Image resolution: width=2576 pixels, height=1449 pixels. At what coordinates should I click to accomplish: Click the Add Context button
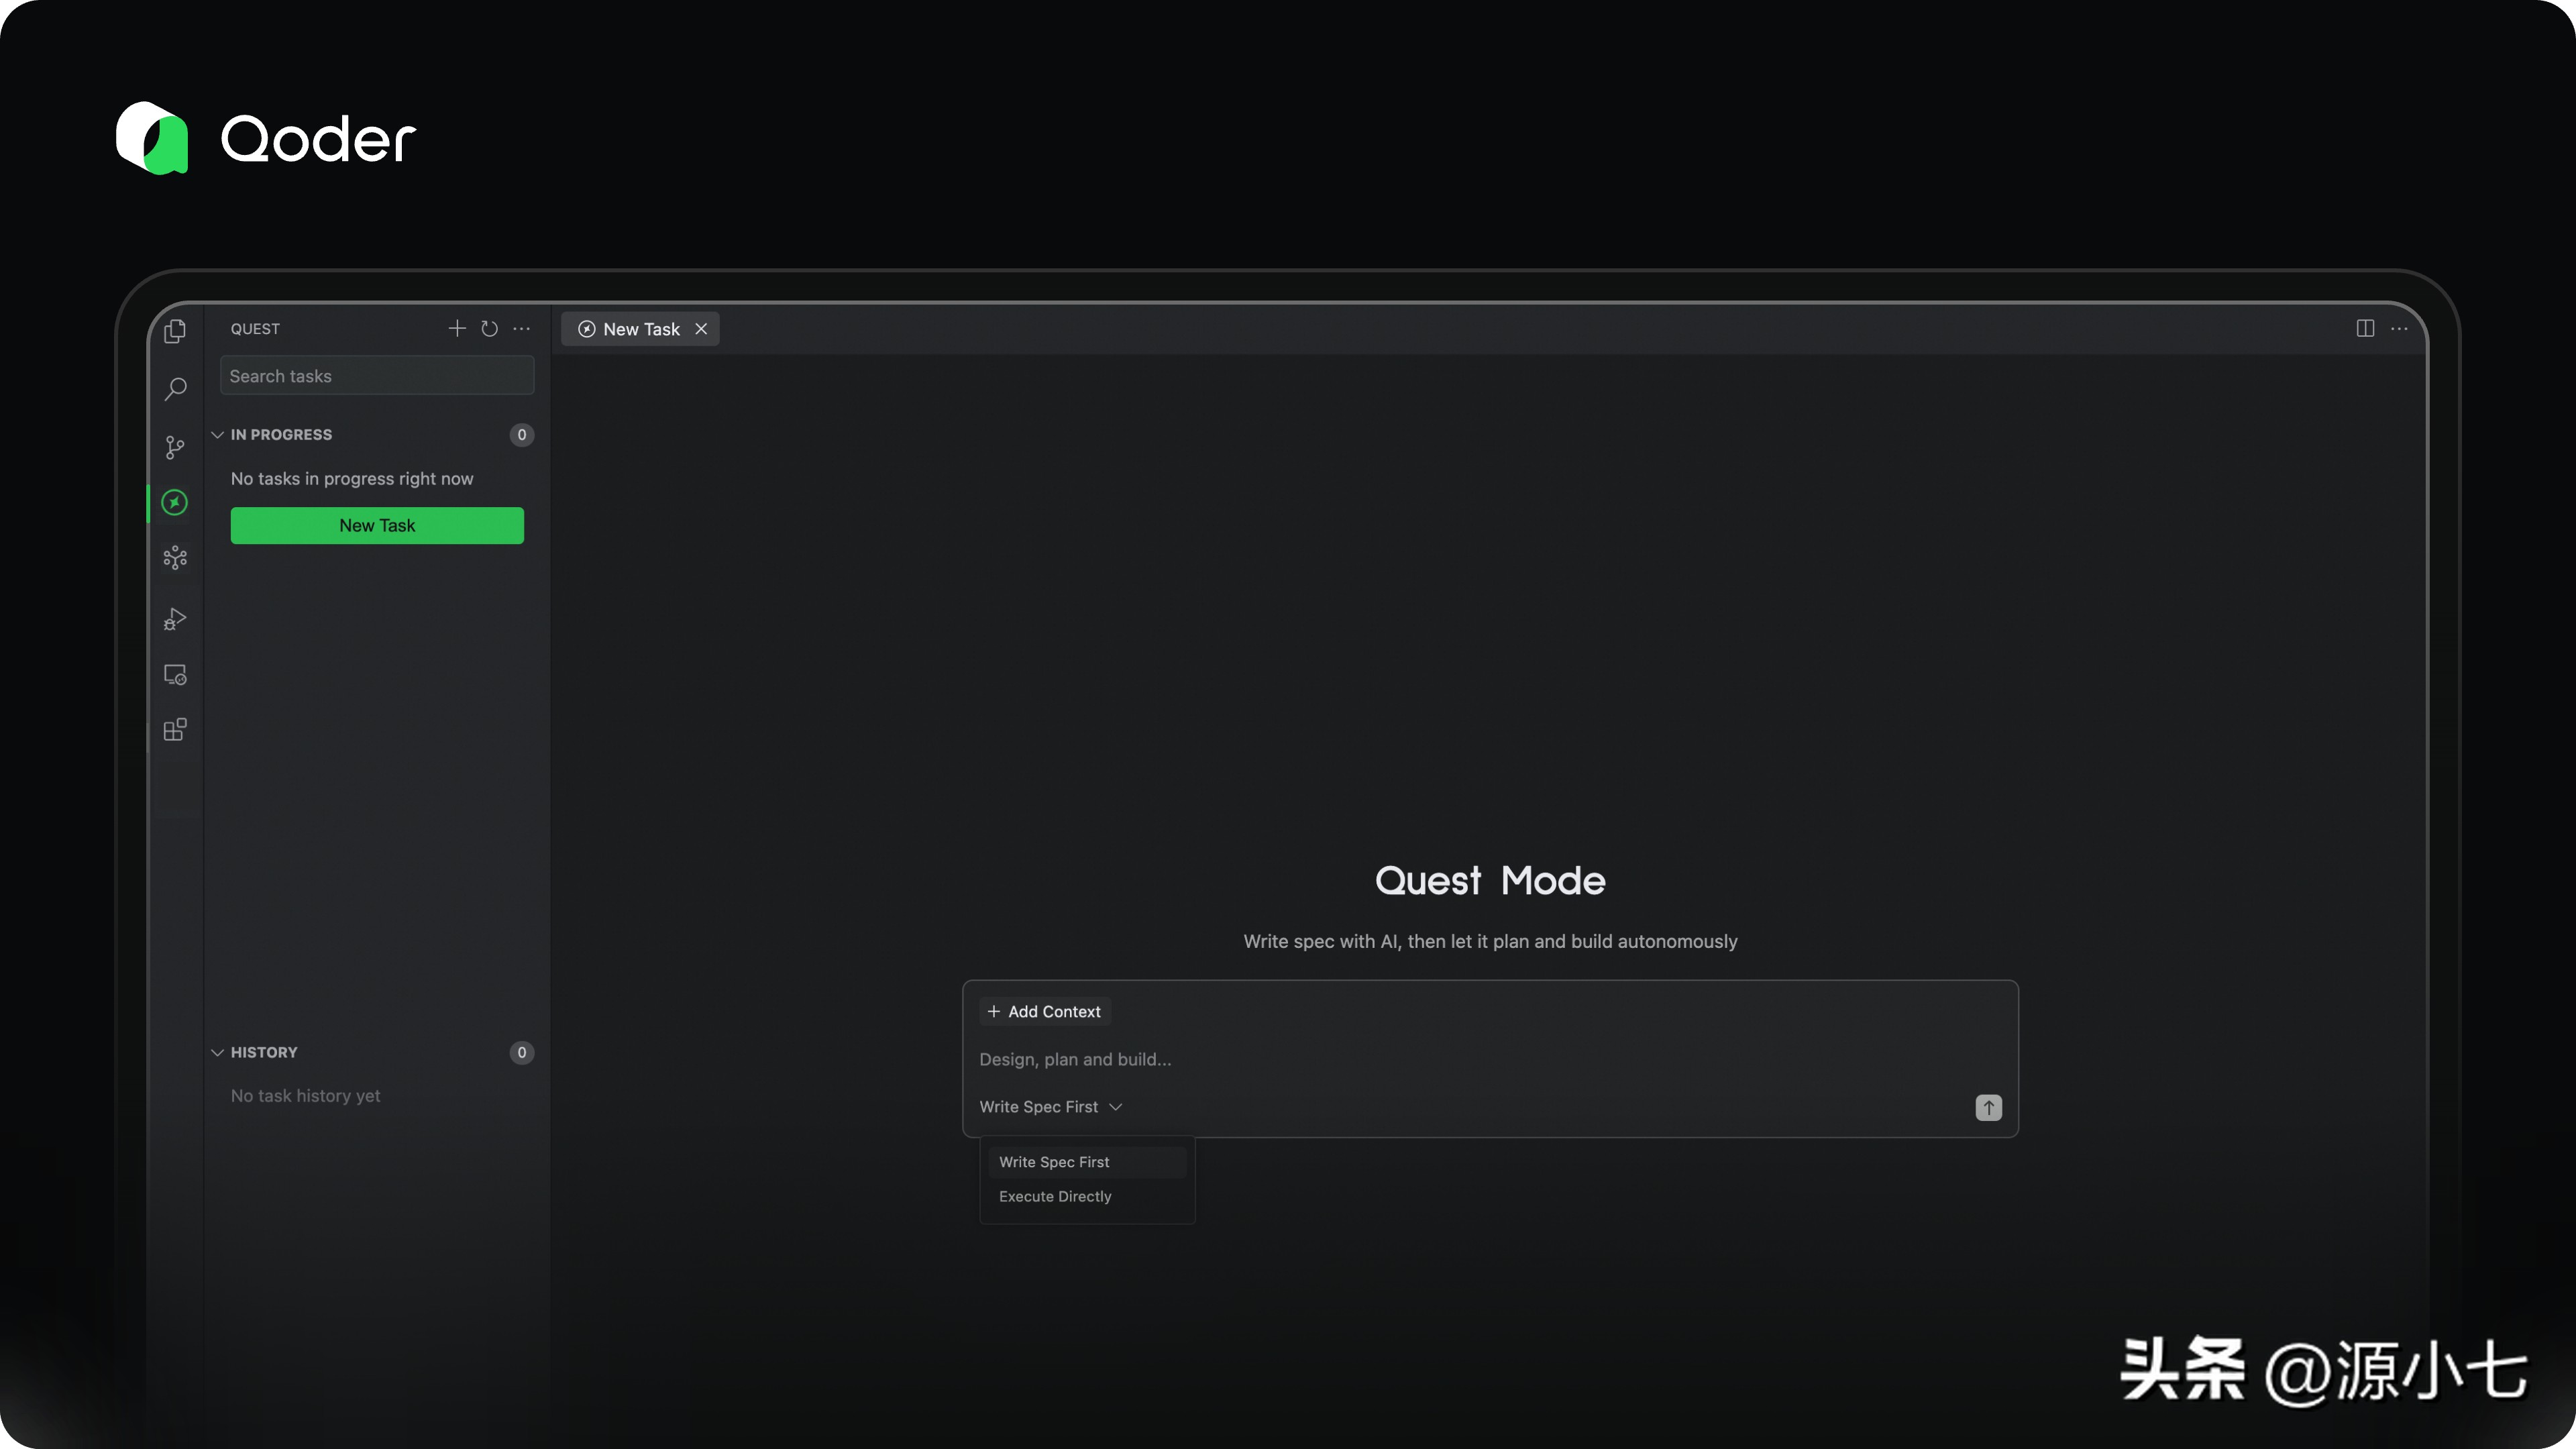[1044, 1012]
